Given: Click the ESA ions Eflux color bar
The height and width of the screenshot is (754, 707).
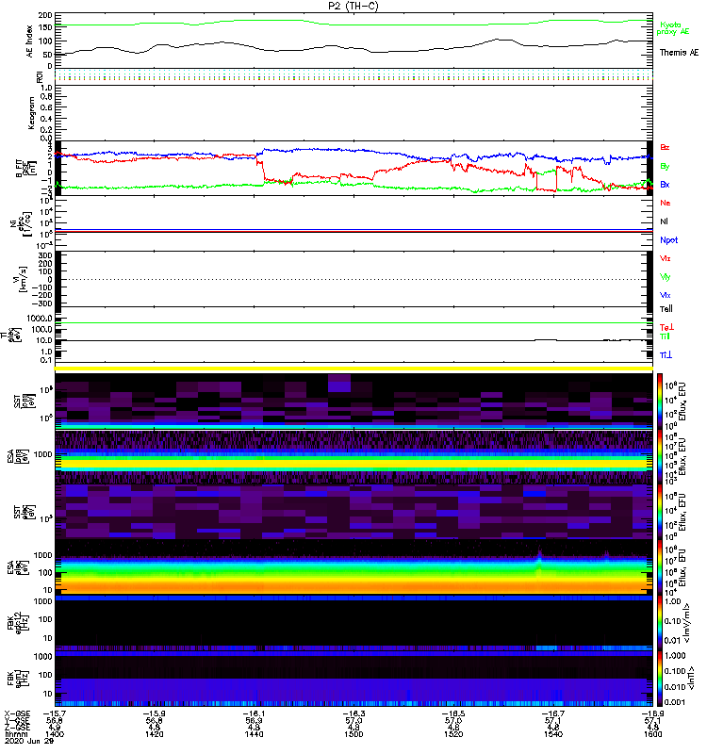Looking at the screenshot, I should click(x=660, y=457).
